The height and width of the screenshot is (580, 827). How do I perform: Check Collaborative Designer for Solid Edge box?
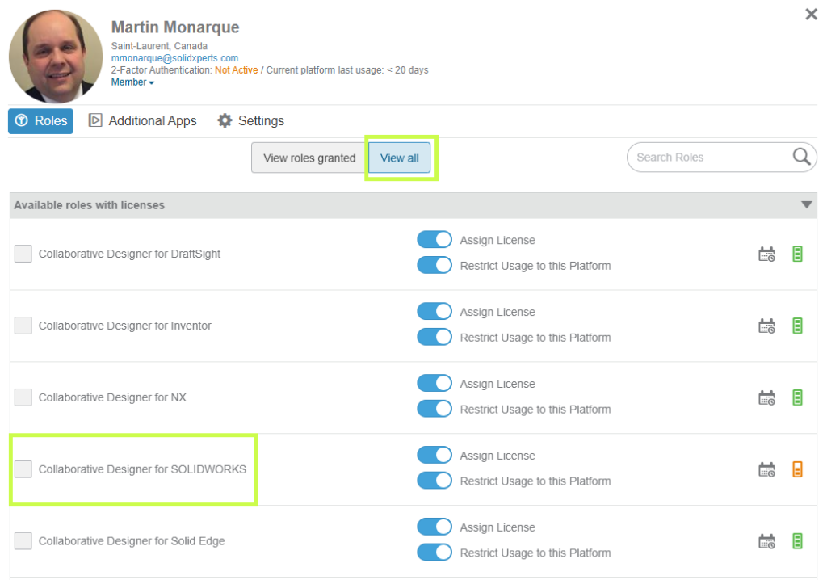tap(23, 540)
